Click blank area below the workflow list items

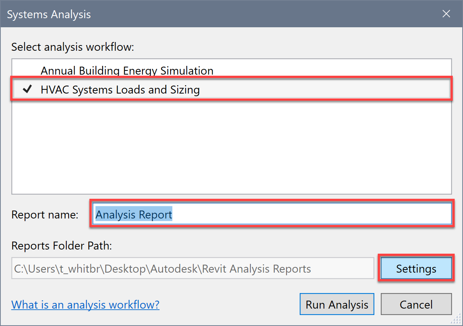click(231, 148)
